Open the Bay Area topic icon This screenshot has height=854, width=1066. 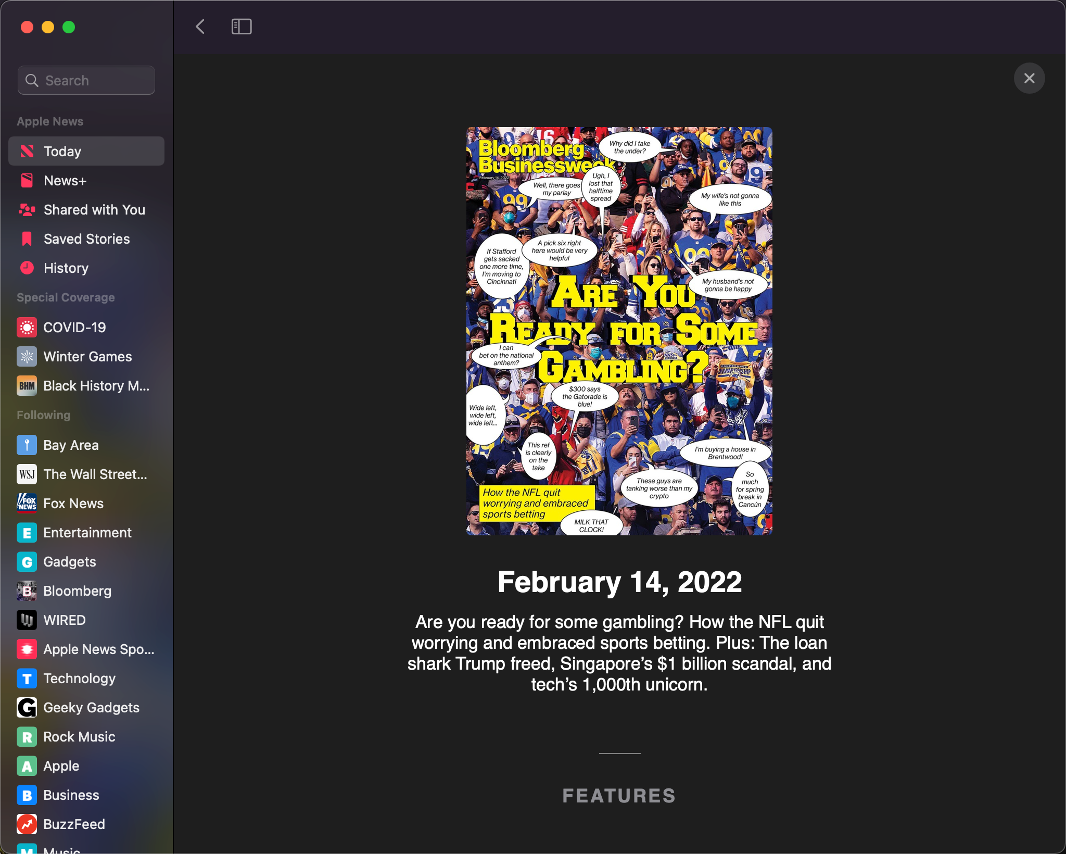coord(27,445)
